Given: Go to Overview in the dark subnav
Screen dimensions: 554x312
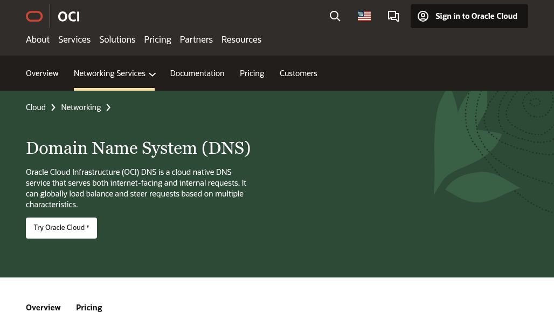Looking at the screenshot, I should point(42,73).
